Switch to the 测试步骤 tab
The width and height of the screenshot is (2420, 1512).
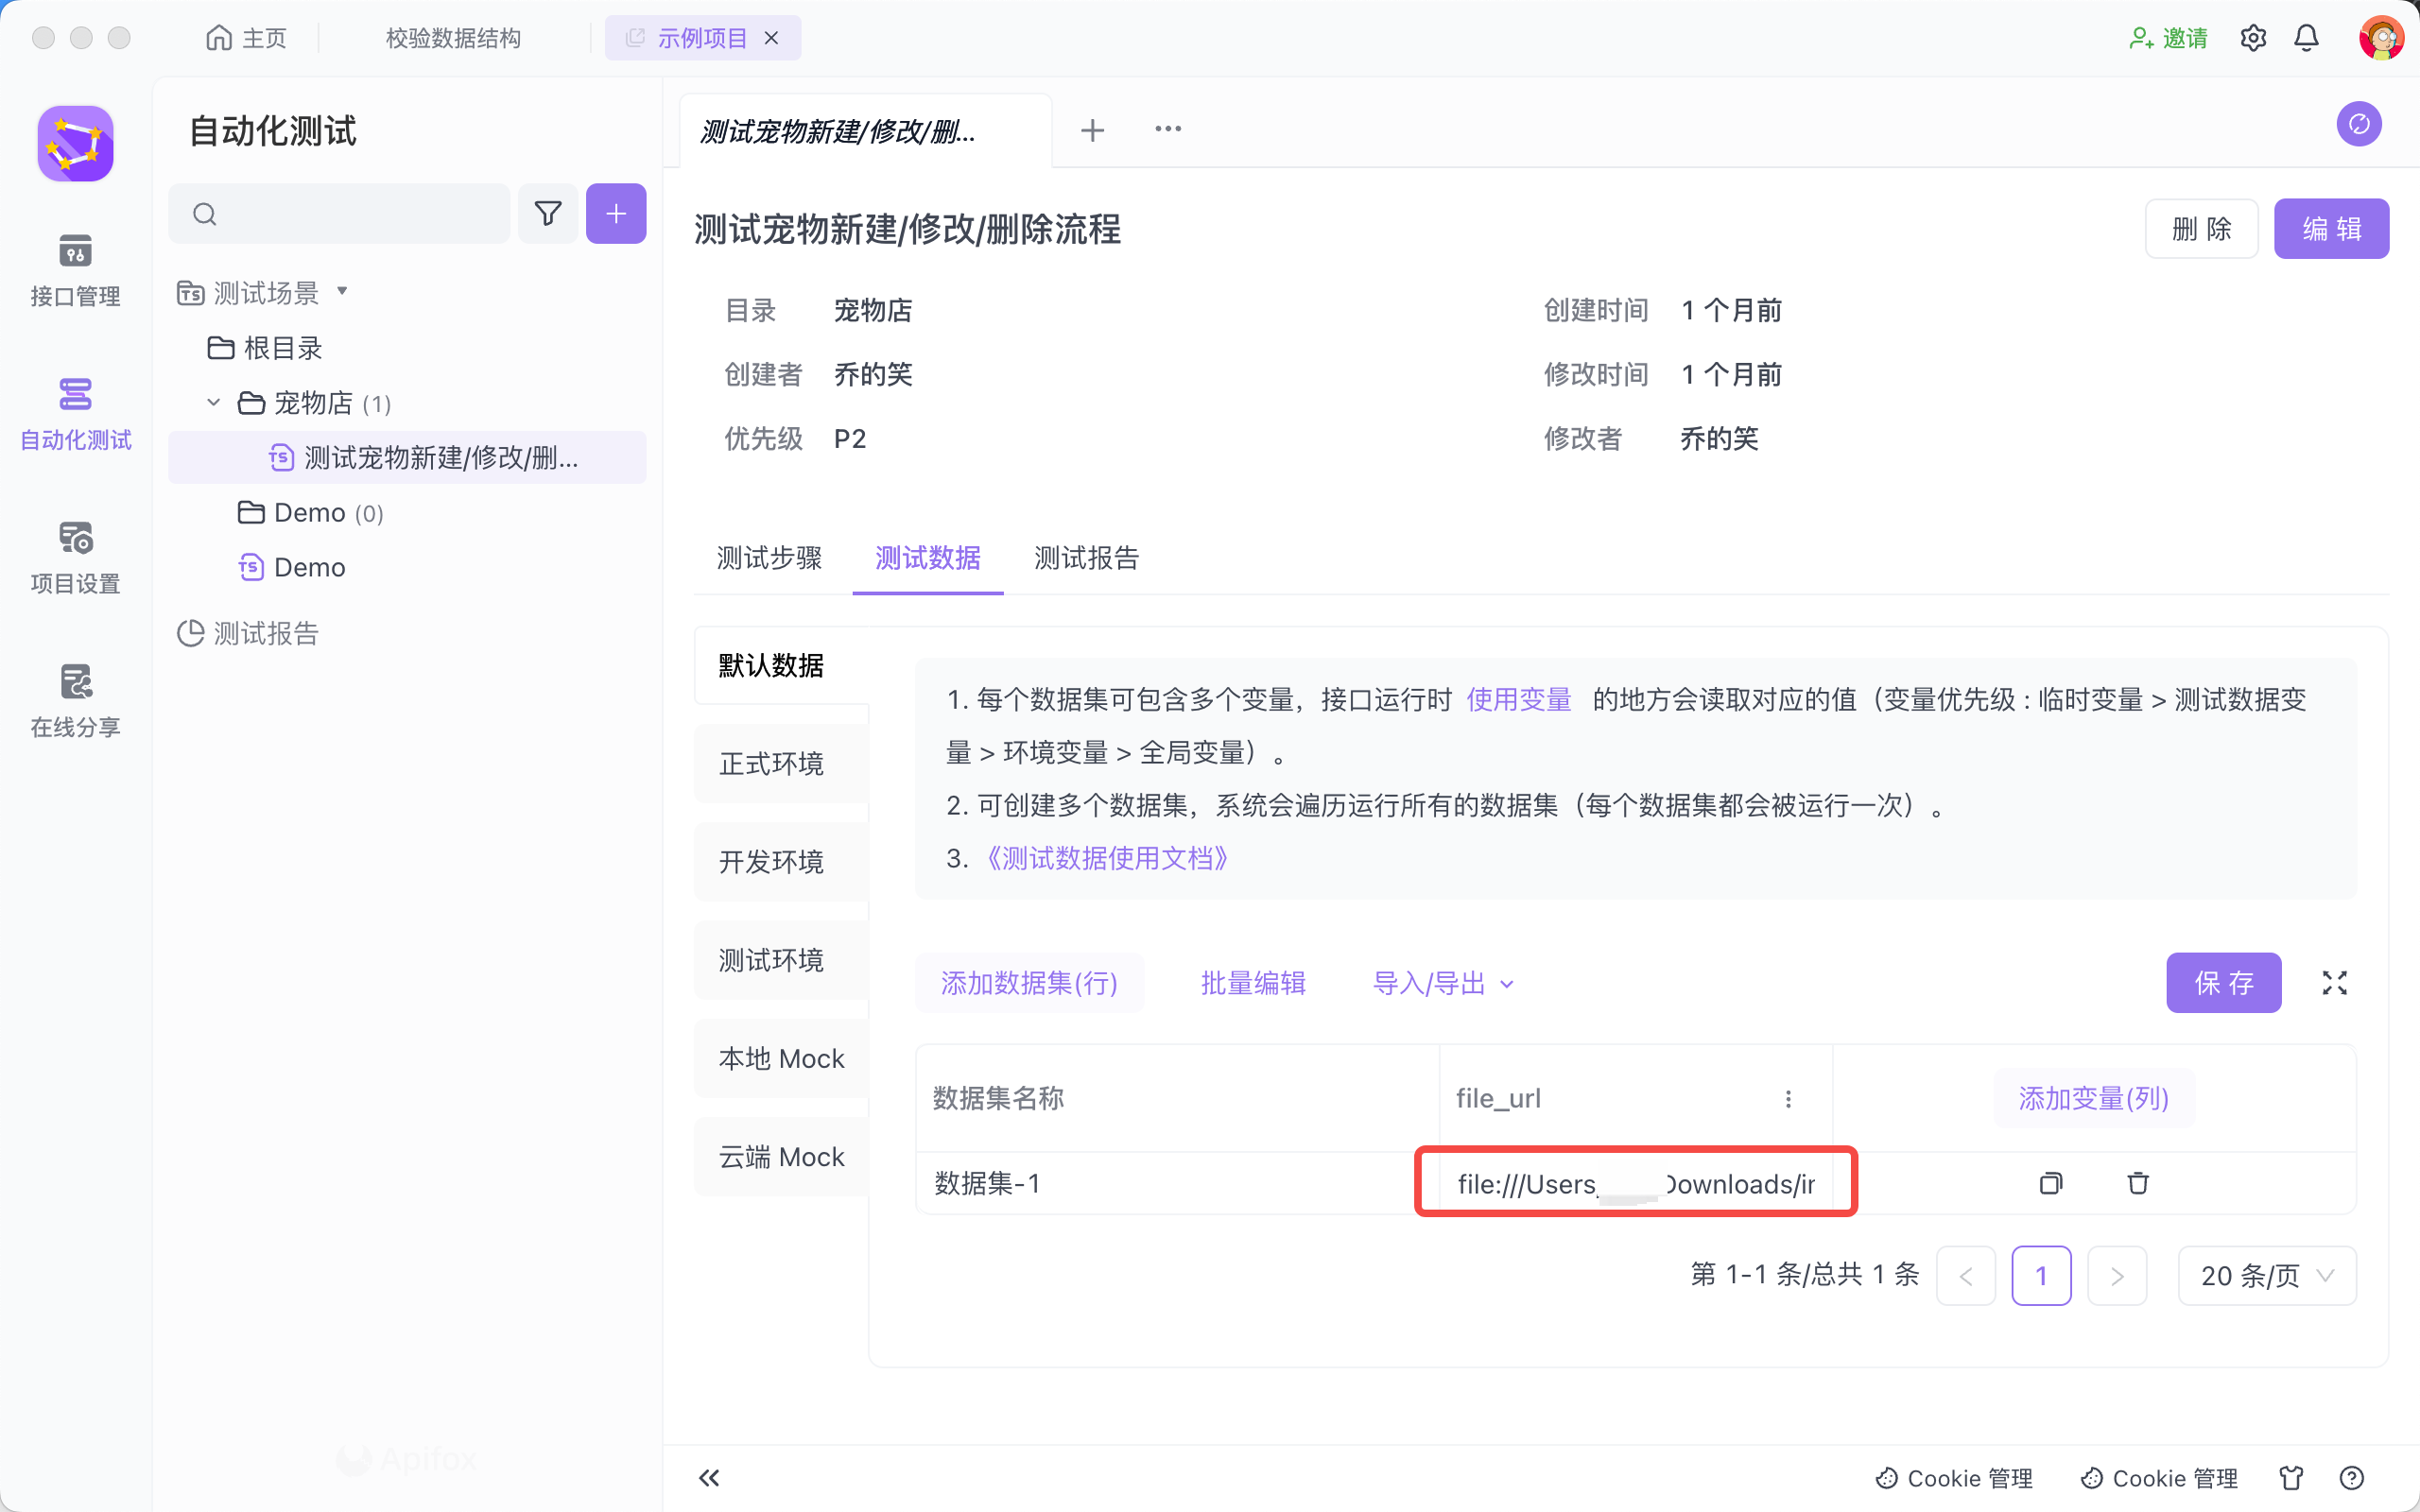(x=769, y=557)
